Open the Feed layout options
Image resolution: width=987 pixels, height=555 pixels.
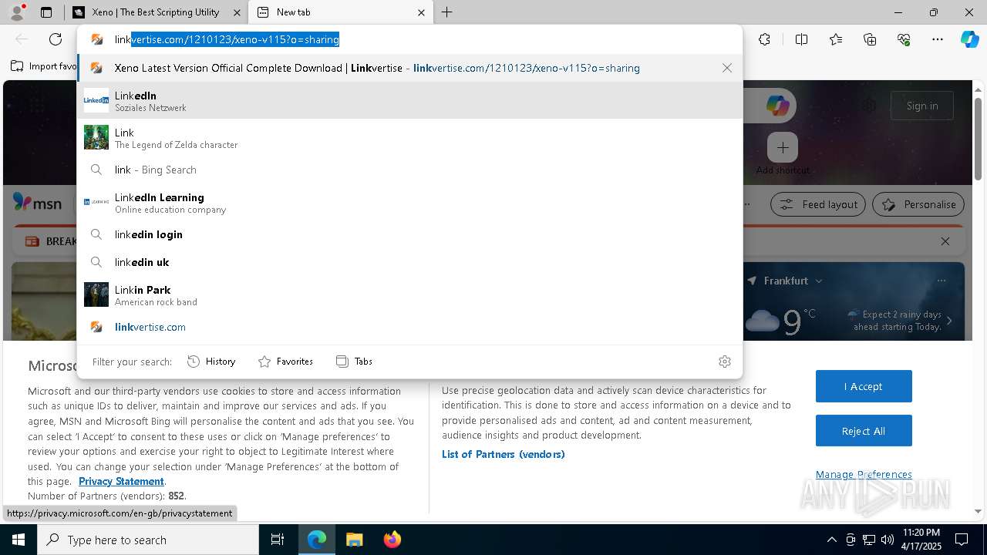[x=818, y=204]
